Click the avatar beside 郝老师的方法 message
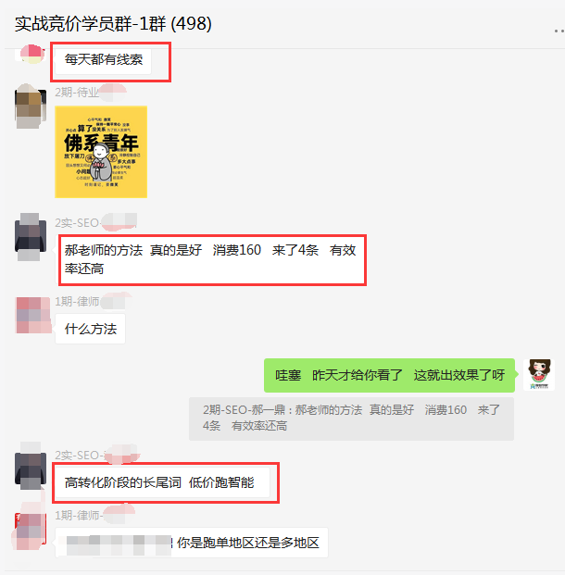 31,237
